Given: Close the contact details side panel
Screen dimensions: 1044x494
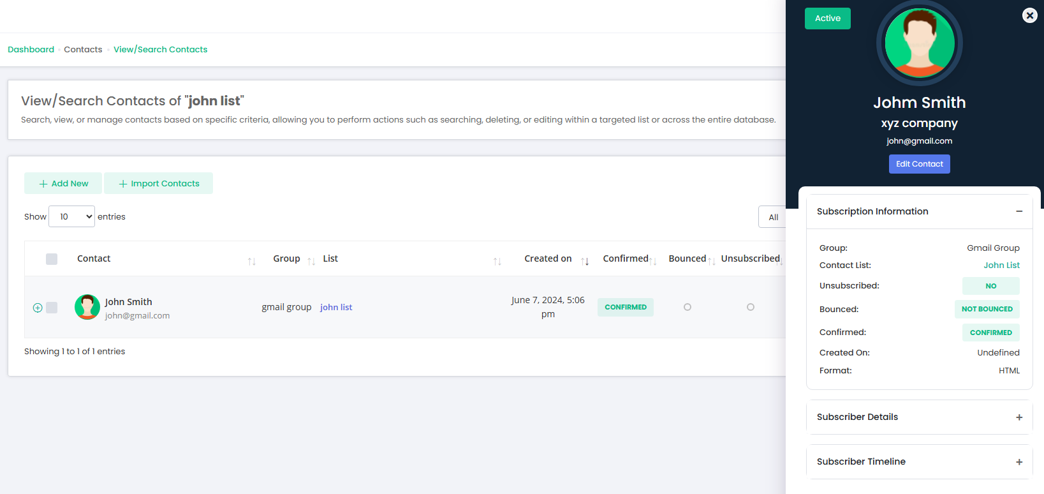Looking at the screenshot, I should [x=1029, y=15].
